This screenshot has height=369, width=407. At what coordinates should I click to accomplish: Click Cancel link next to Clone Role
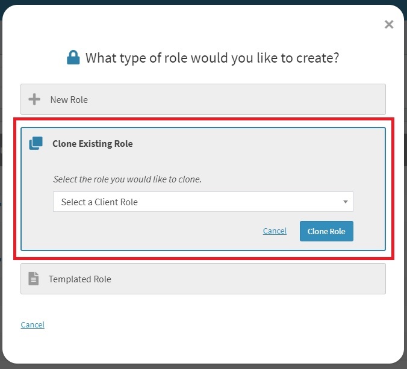(x=275, y=231)
